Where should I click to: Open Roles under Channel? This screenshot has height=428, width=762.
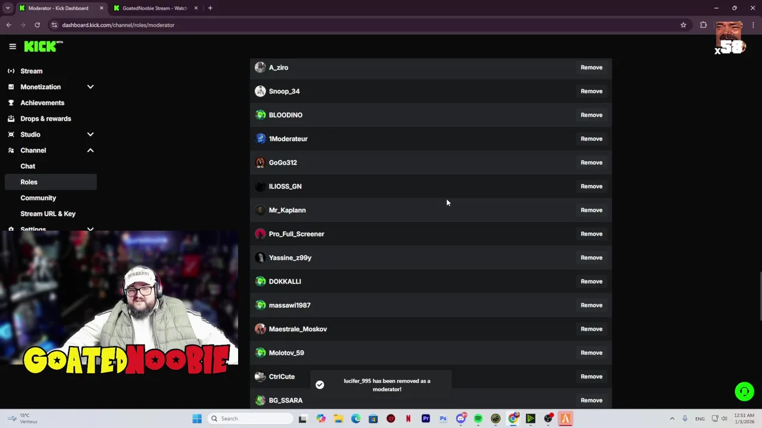pos(50,182)
